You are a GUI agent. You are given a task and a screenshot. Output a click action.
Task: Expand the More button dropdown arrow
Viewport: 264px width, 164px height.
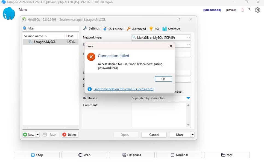(x=192, y=134)
